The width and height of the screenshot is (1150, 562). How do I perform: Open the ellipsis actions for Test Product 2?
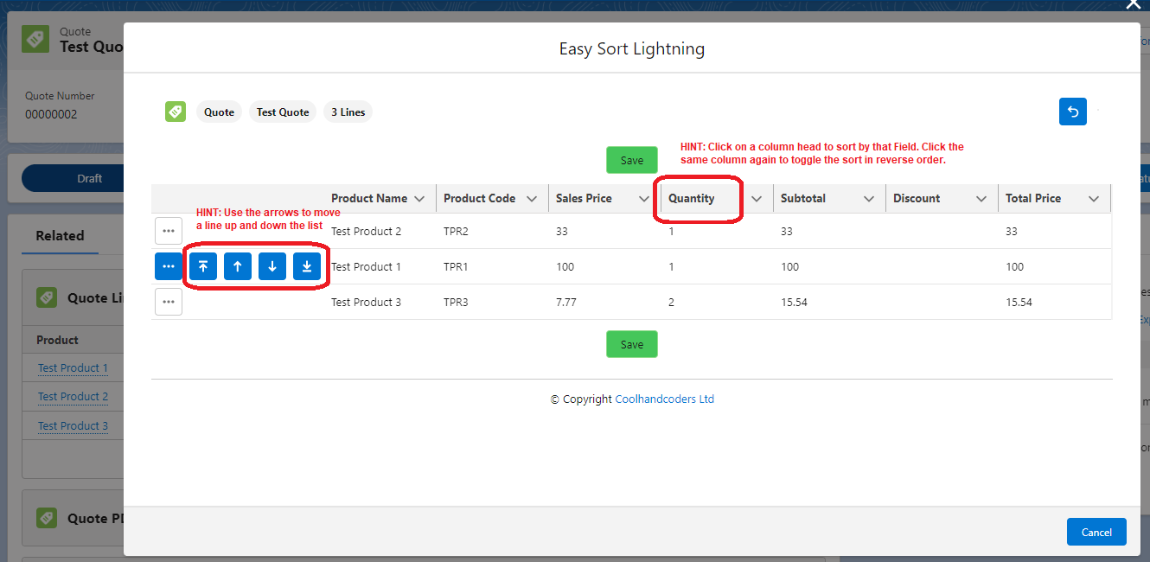coord(169,231)
